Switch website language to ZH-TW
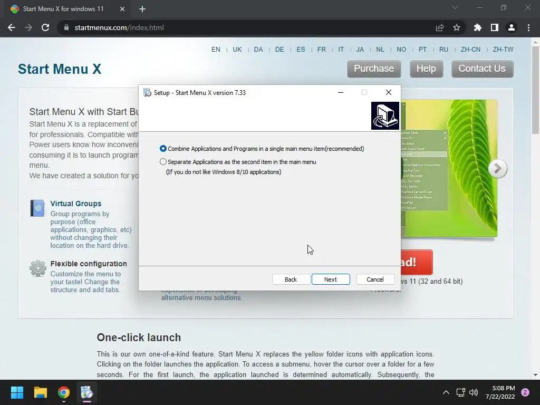This screenshot has height=405, width=540. click(x=503, y=49)
